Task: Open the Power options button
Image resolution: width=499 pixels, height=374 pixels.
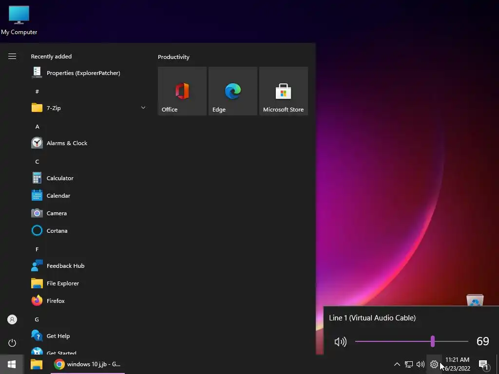Action: coord(12,343)
